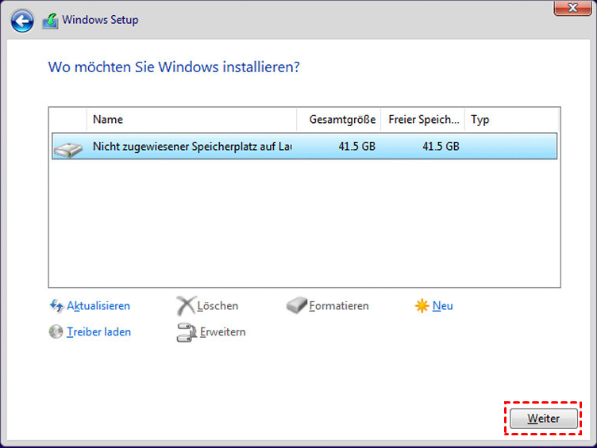Click the Formatieren link text
Viewport: 597px width, 448px height.
[x=339, y=306]
